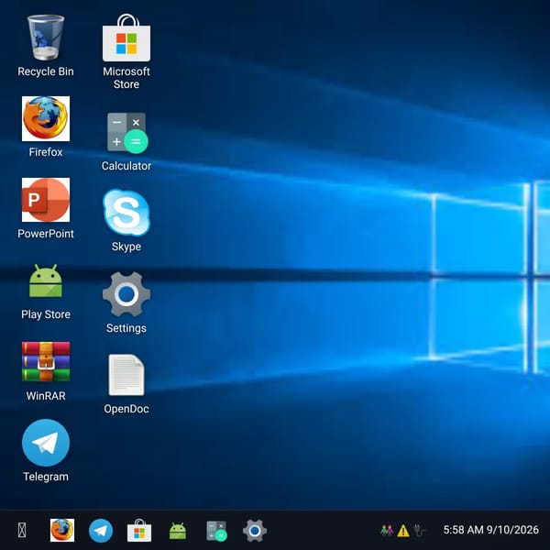This screenshot has width=550, height=550.
Task: Select the "Recycle Bin" label text
Action: (x=46, y=71)
